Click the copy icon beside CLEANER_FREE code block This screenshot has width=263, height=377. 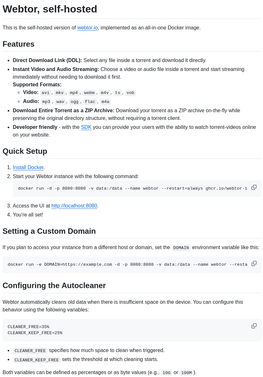click(254, 326)
